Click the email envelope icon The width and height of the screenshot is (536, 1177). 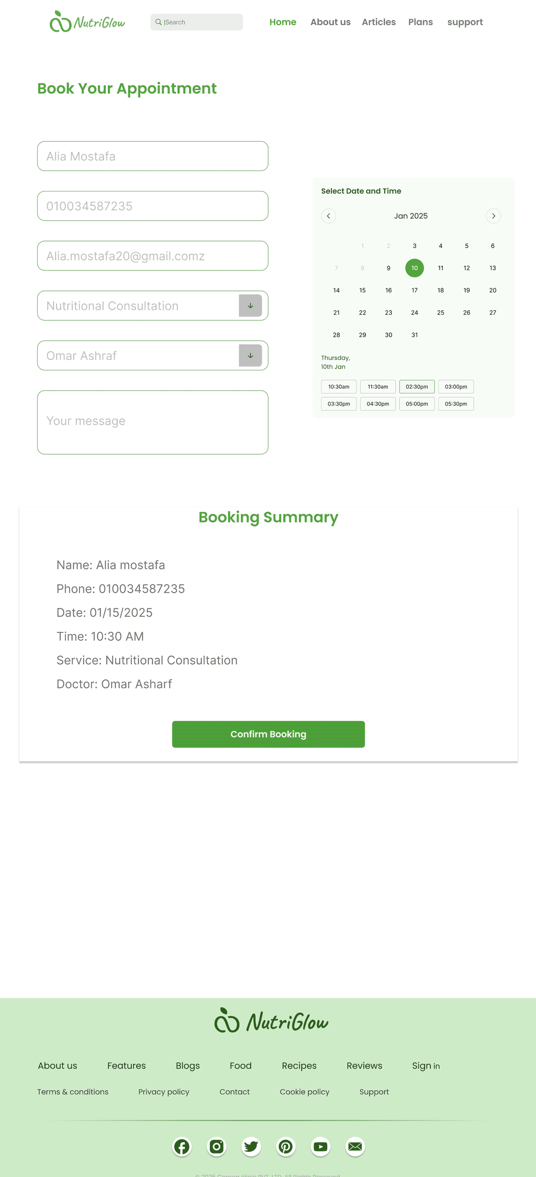(355, 1147)
